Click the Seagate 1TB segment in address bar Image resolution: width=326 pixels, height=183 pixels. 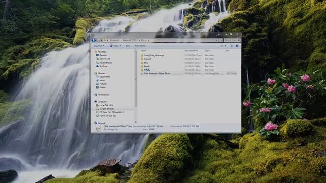tap(130, 40)
